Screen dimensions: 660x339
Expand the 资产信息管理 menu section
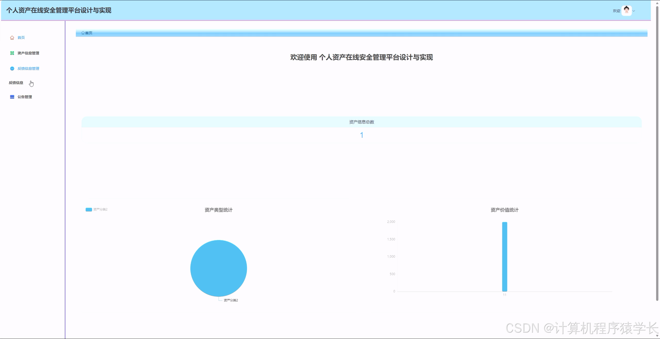coord(28,53)
